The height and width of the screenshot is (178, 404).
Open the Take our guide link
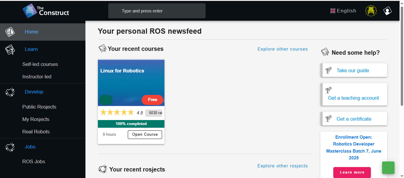(353, 70)
